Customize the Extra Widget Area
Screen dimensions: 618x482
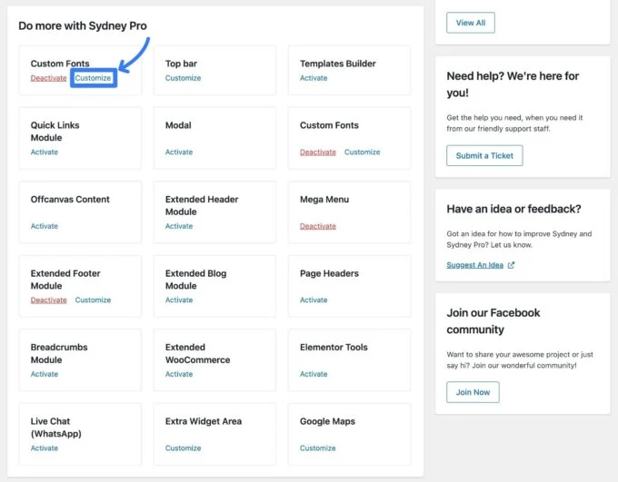pos(183,448)
